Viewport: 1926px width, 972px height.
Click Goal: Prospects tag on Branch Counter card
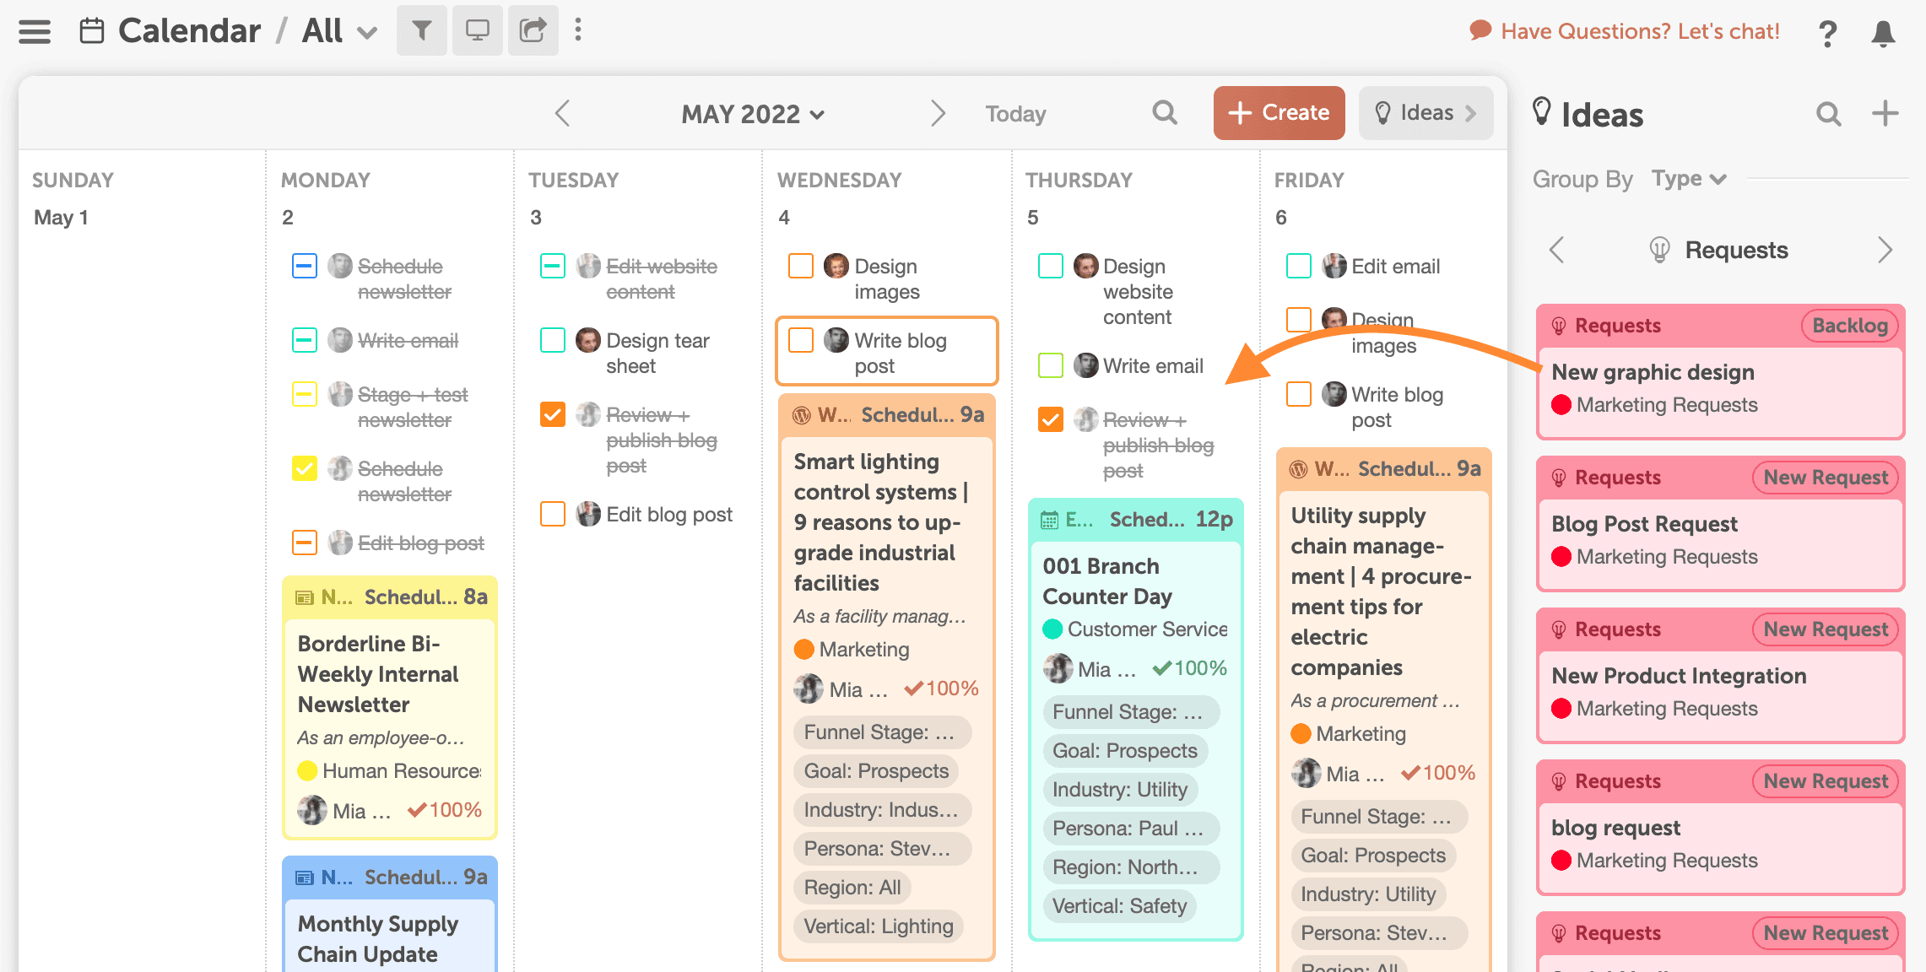point(1124,751)
